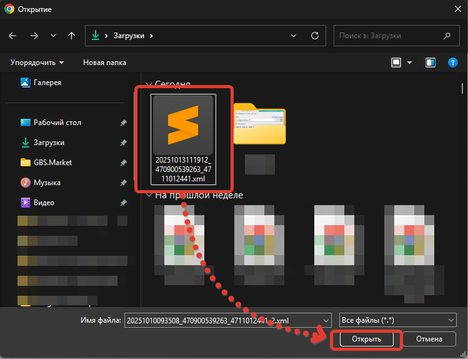Collapse the Сегодня group
This screenshot has width=468, height=359.
coord(149,84)
